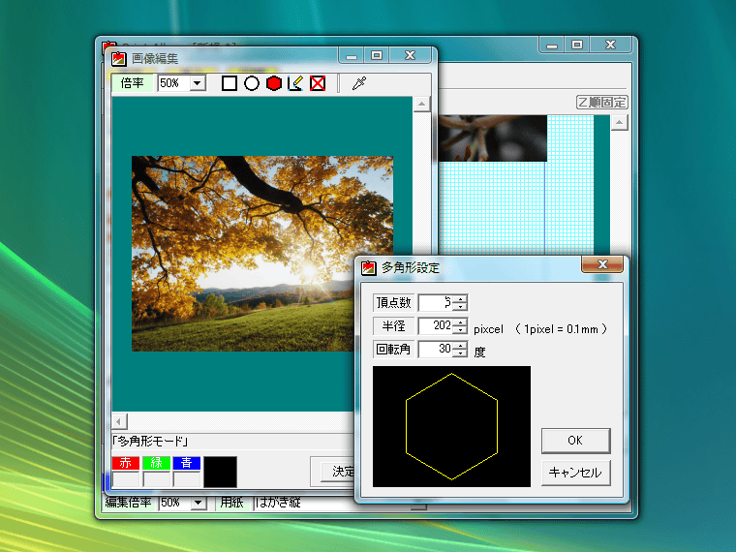Viewport: 736px width, 552px height.
Task: Click the scroll-left arrow in image editor
Action: [x=119, y=421]
